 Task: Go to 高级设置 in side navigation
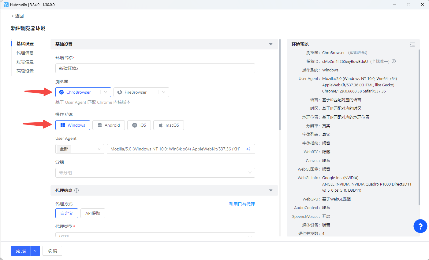25,71
